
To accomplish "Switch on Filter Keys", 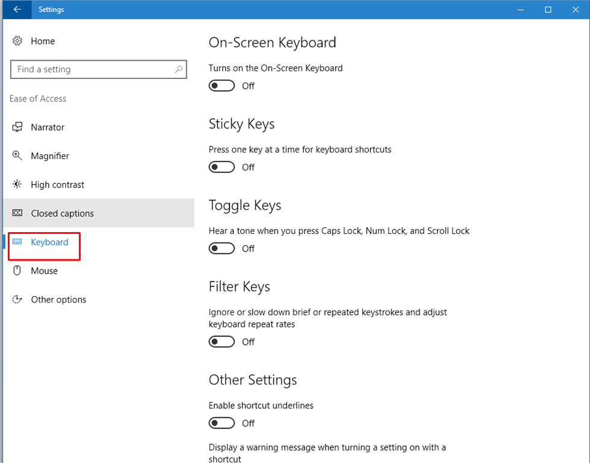I will click(x=222, y=342).
